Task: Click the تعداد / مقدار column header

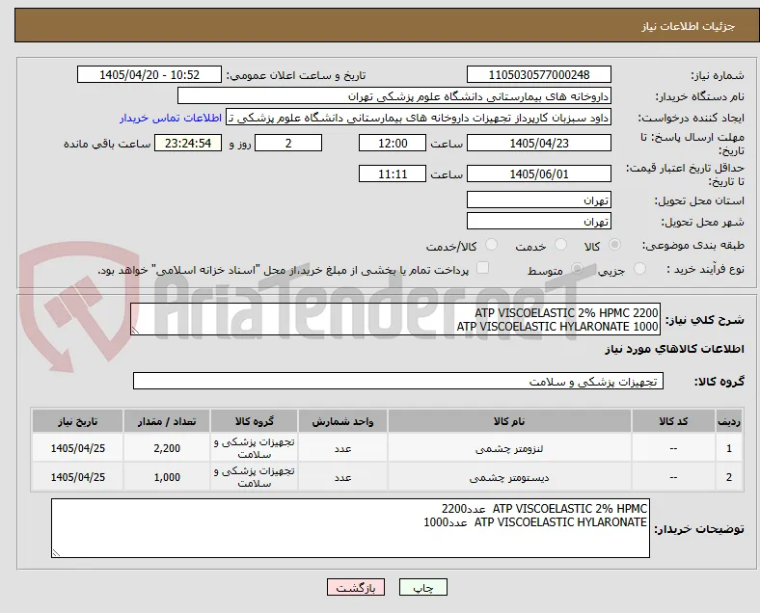Action: coord(167,421)
